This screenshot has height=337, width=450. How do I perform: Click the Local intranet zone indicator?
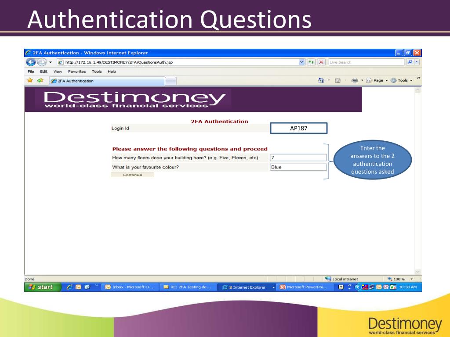[341, 279]
